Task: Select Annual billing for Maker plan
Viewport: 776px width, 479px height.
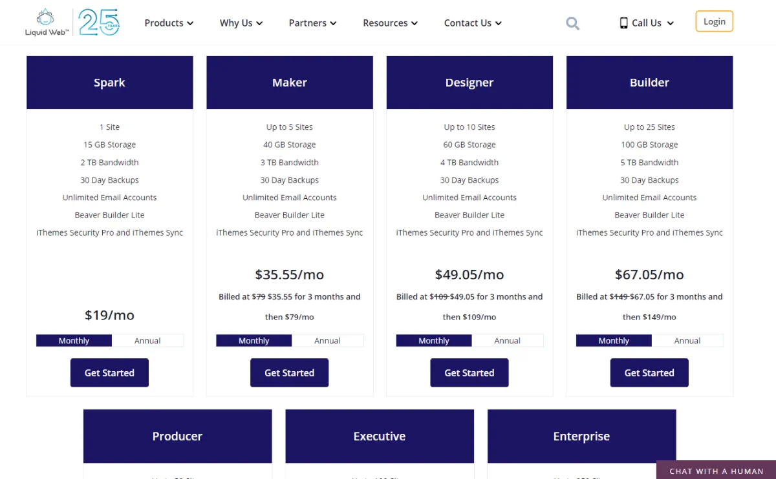Action: tap(327, 341)
